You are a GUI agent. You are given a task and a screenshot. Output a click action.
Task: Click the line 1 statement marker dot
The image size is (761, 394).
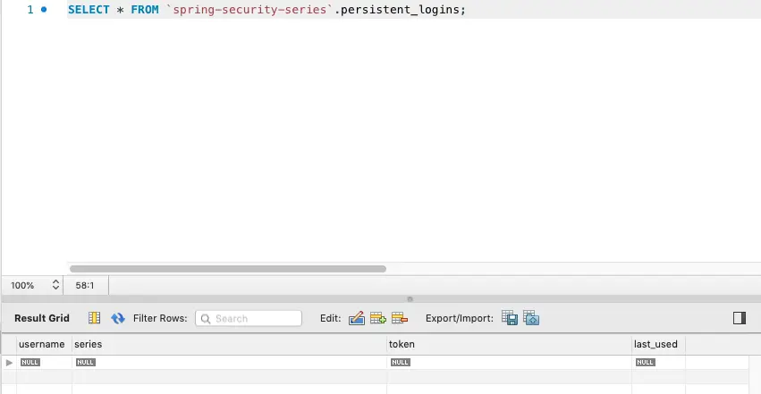[x=44, y=9]
